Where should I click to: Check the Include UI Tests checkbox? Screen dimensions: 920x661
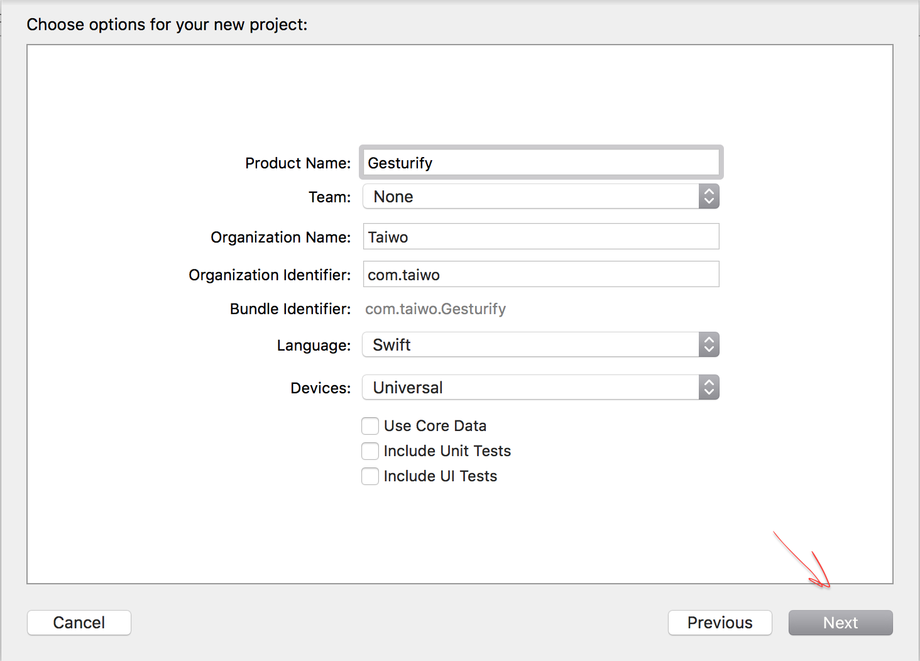(370, 476)
